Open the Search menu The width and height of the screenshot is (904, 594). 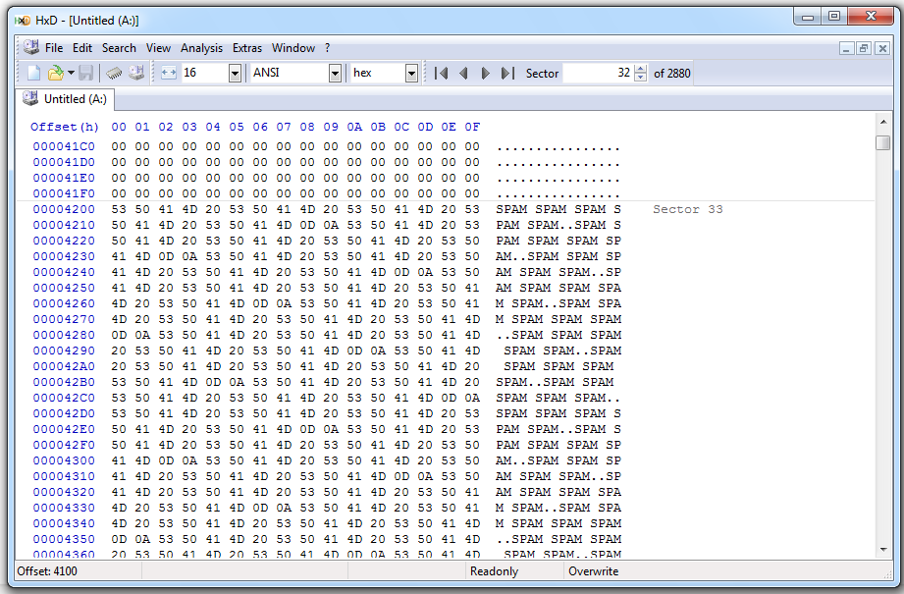point(119,48)
